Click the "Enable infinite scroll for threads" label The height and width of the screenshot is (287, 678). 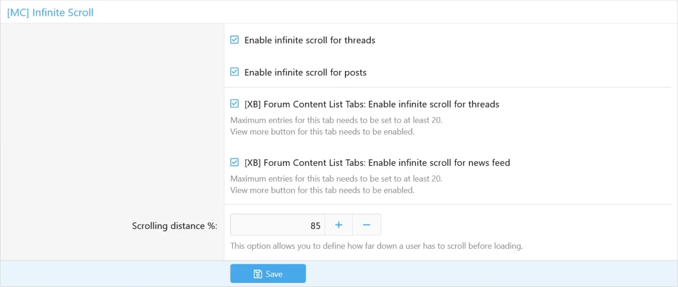click(309, 40)
